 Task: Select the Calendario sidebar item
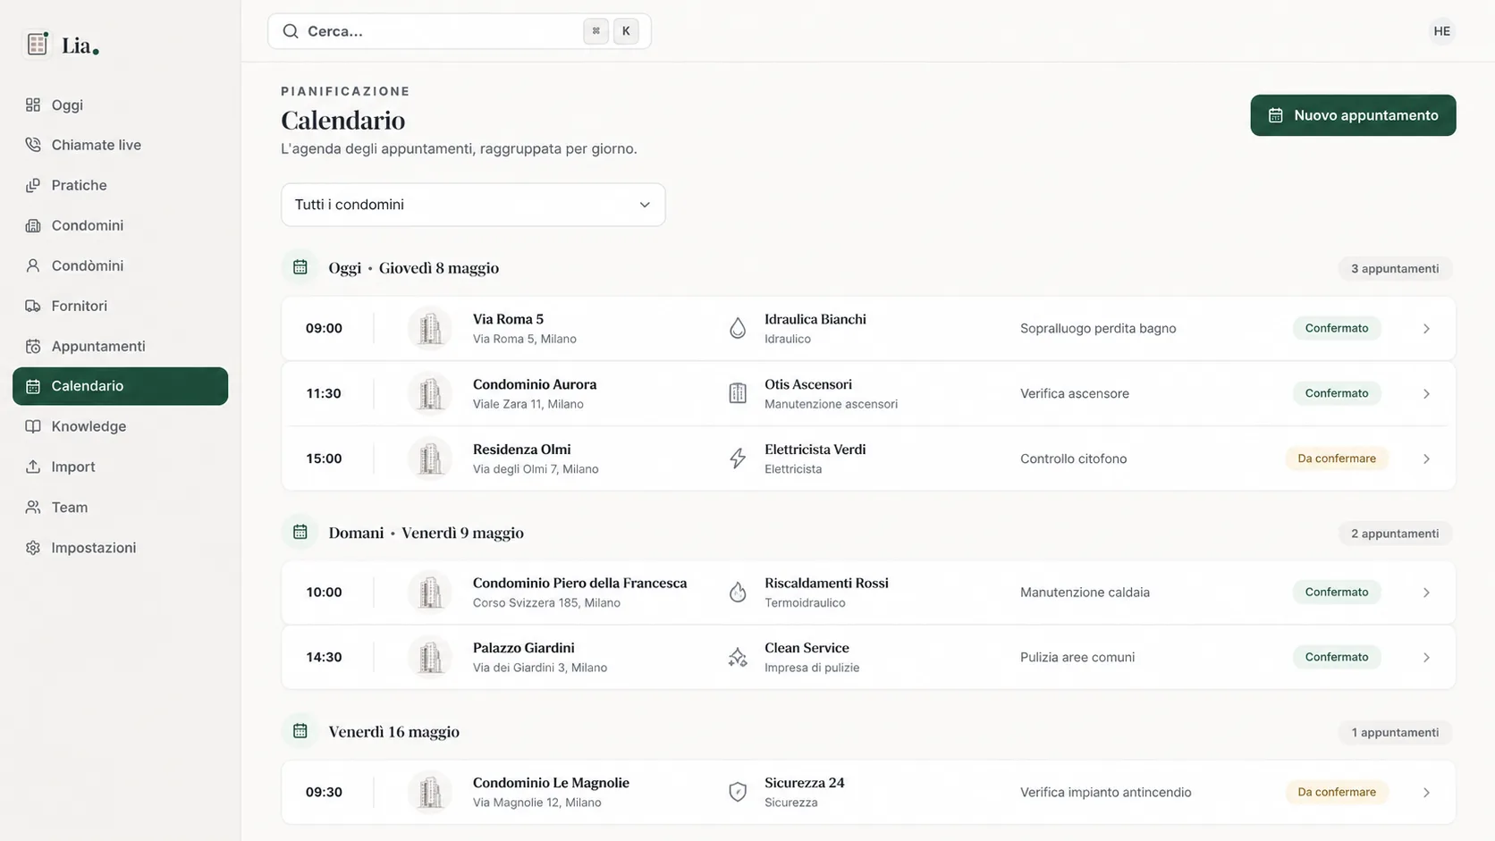120,386
